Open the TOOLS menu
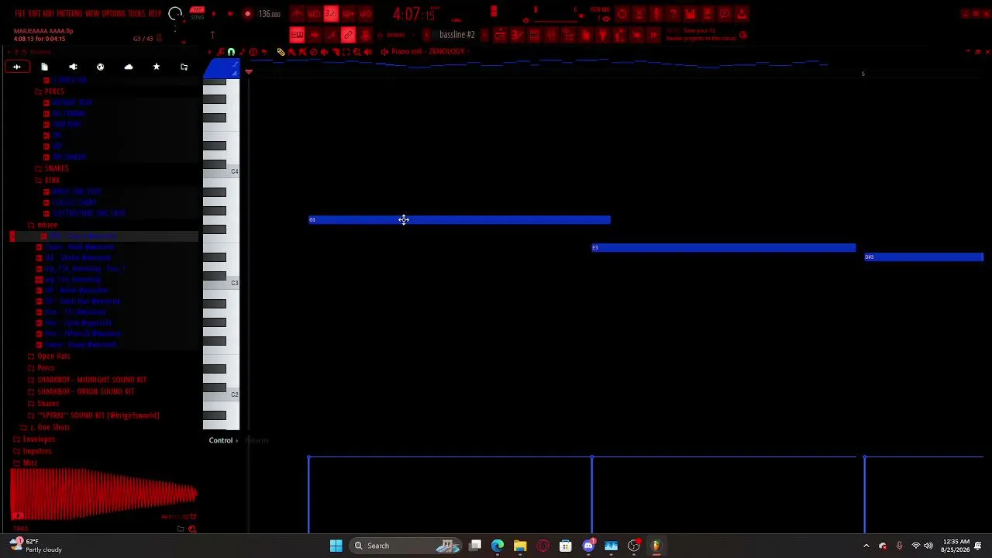Viewport: 992px width, 558px height. pos(136,14)
